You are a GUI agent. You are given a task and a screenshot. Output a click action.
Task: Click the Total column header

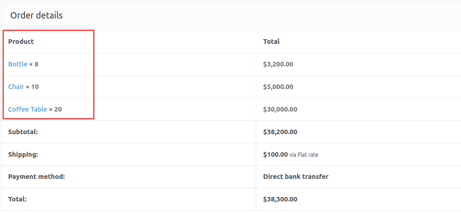coord(271,42)
